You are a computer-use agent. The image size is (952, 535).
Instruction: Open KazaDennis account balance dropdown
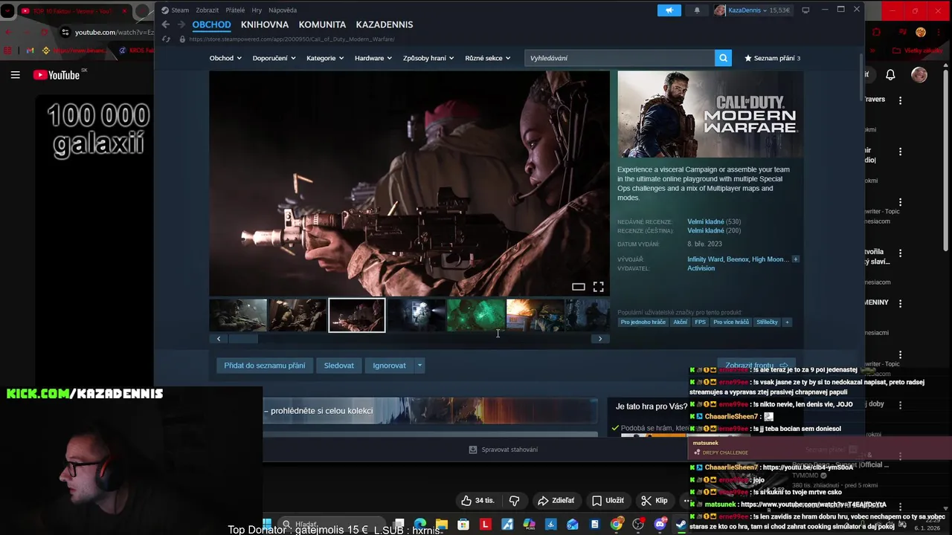pos(753,10)
